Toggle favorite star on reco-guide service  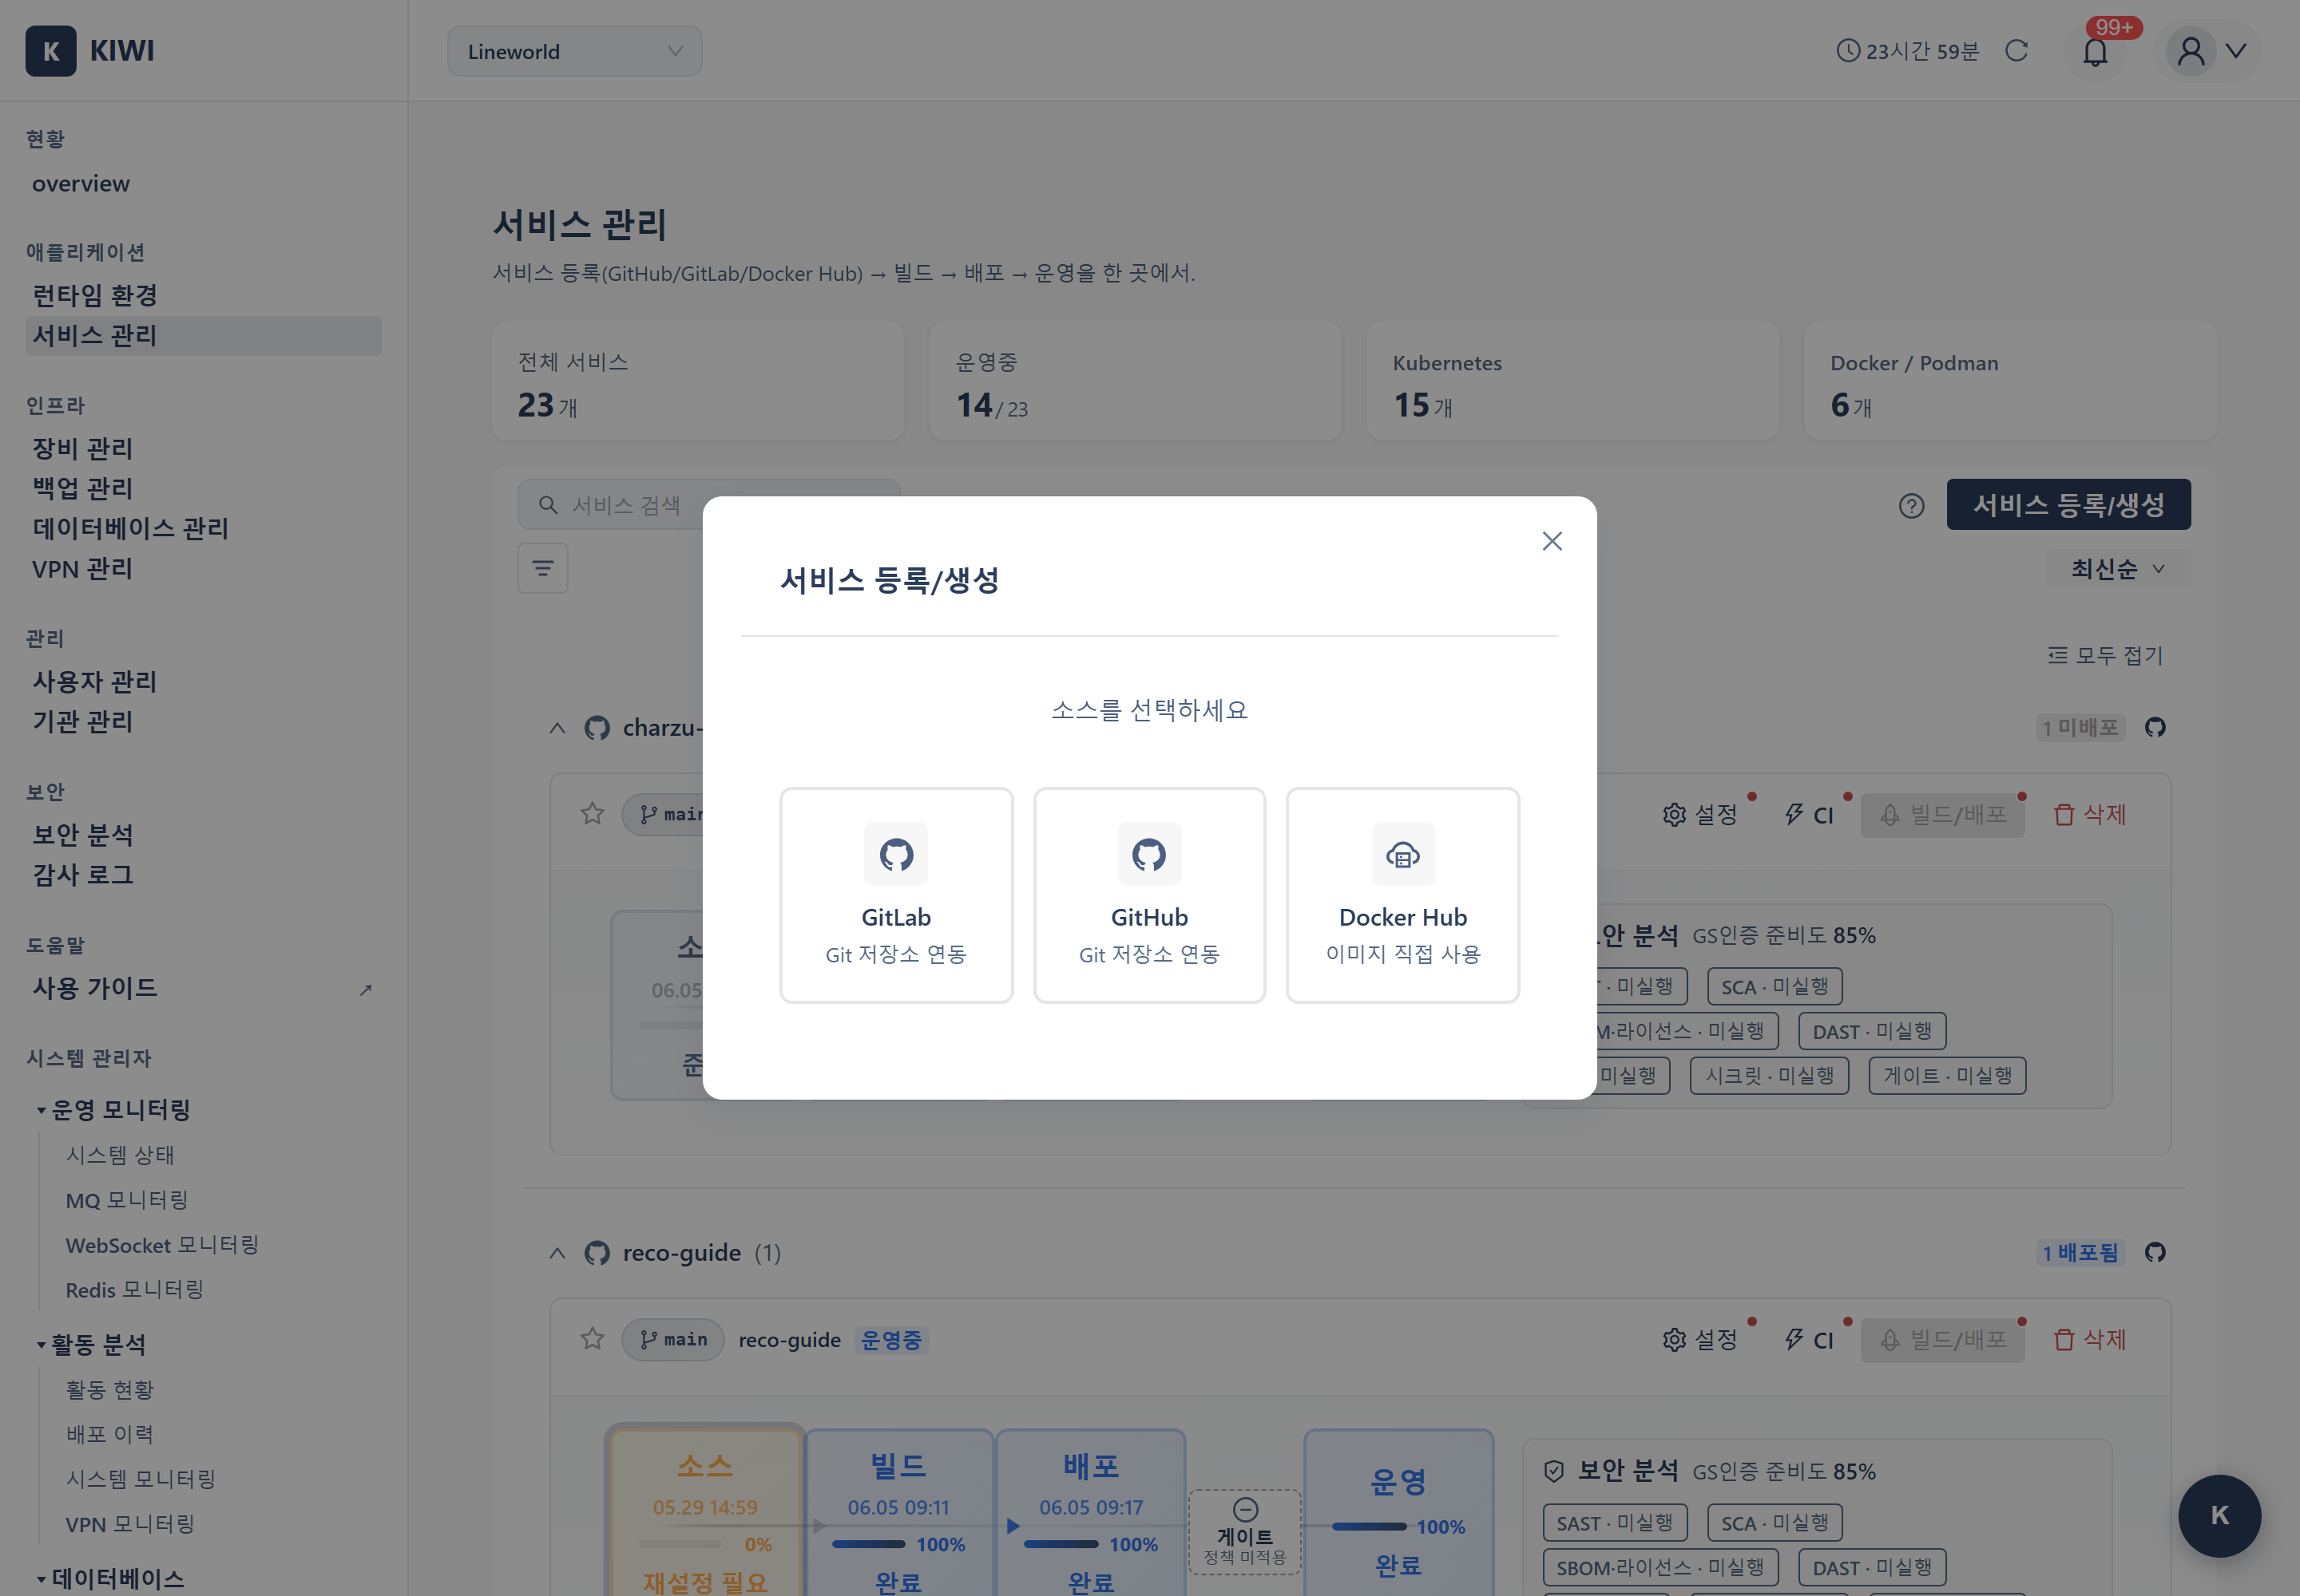tap(593, 1339)
